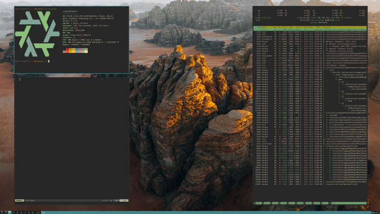Click the tiling layout symbol in the status bar
The image size is (380, 214).
coord(38,212)
